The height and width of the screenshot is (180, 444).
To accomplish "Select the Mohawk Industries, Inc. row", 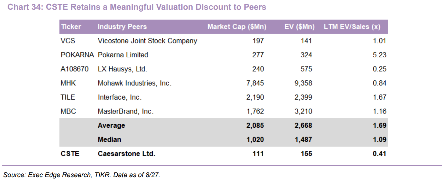I will pyautogui.click(x=224, y=83).
